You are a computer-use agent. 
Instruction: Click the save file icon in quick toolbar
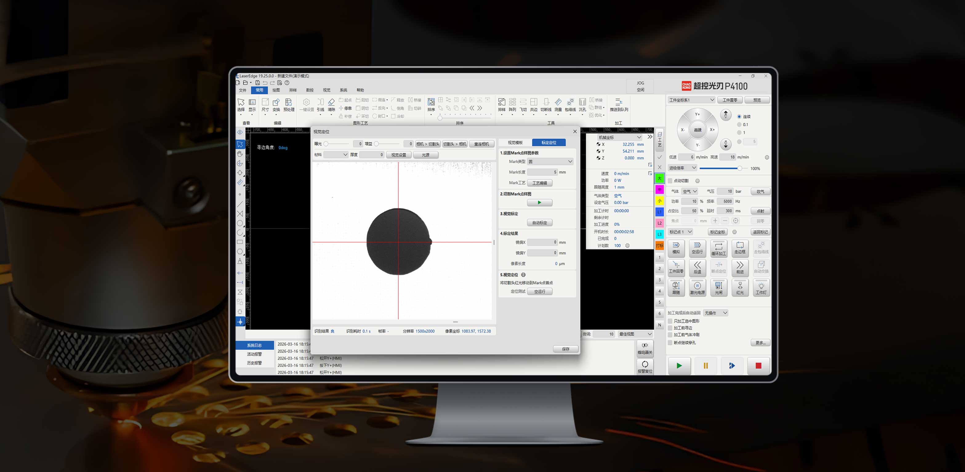(x=257, y=83)
